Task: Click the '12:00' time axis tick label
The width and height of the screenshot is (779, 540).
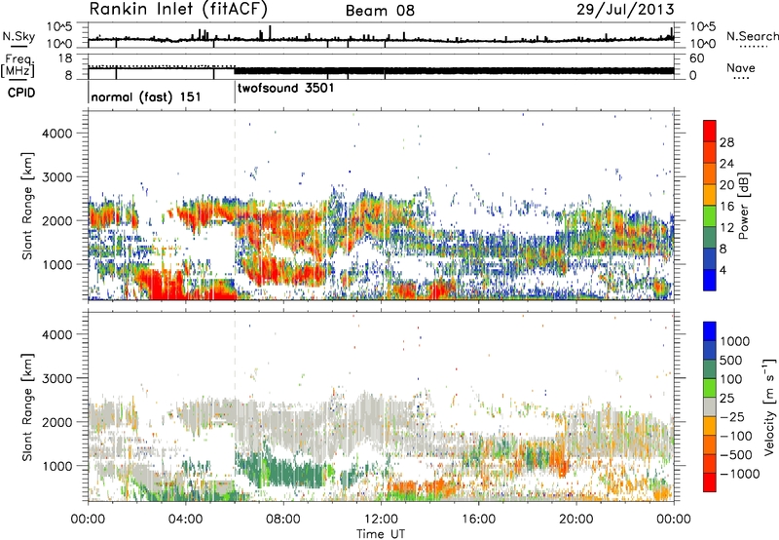Action: click(381, 520)
